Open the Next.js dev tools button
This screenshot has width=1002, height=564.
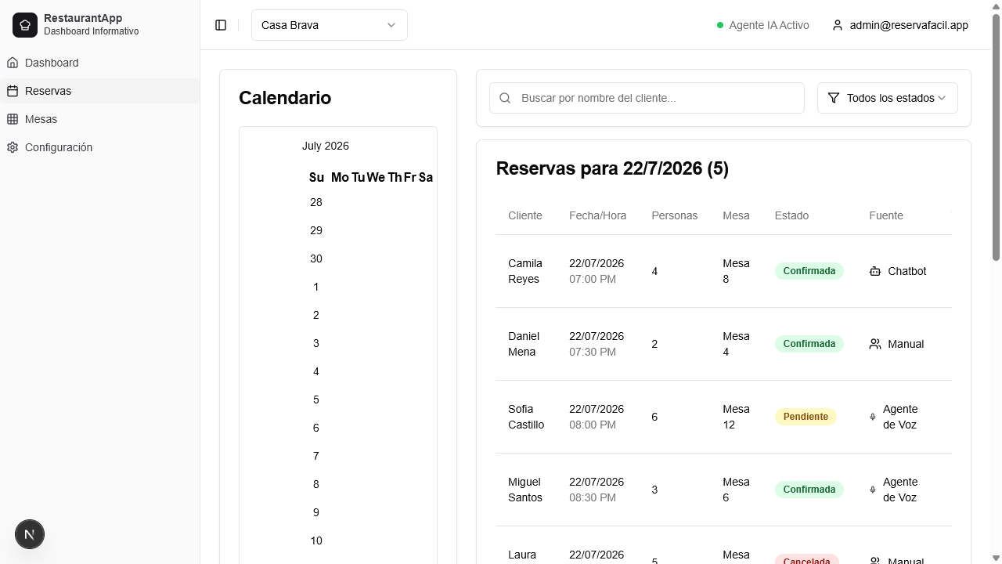click(x=30, y=534)
